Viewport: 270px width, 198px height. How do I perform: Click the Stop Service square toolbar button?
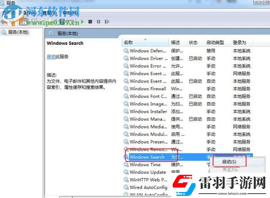[90, 22]
